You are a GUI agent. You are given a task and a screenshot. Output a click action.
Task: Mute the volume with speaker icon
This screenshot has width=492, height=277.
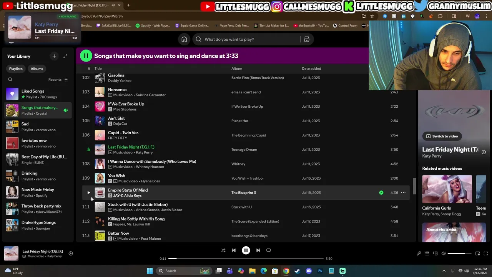(444, 254)
